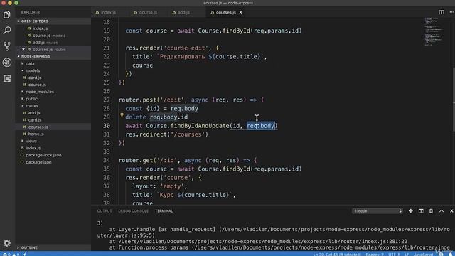
Task: Show the lightbulb code actions on line 29
Action: pyautogui.click(x=122, y=115)
